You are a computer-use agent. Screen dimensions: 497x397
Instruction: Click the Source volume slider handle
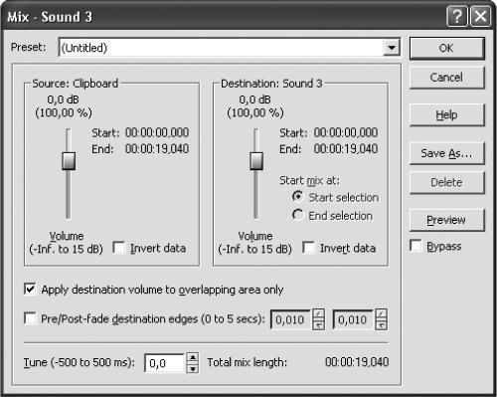[69, 161]
